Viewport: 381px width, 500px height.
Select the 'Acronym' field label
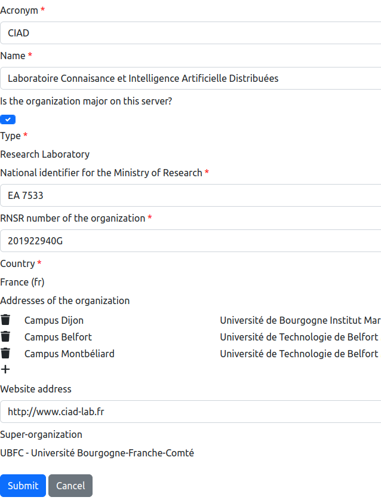[19, 11]
